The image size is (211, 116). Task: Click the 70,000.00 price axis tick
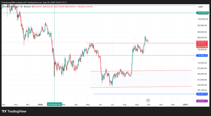[x=202, y=63]
